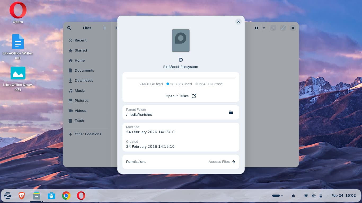Open the Permissions row
The height and width of the screenshot is (203, 362).
(181, 162)
